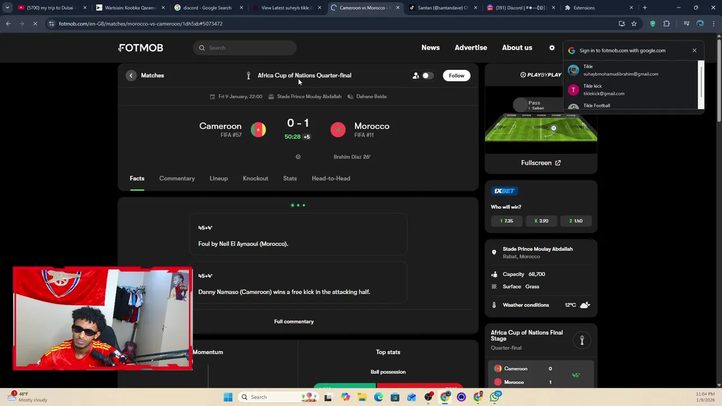This screenshot has width=722, height=406.
Task: Click the FotMob search field
Action: pyautogui.click(x=244, y=48)
